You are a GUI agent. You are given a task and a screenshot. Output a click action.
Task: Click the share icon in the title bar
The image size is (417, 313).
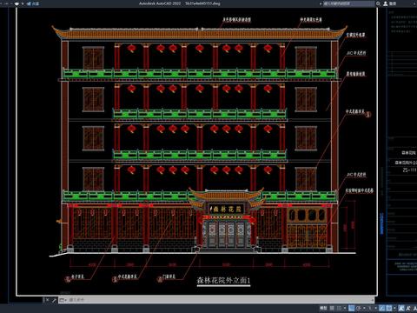29,3
